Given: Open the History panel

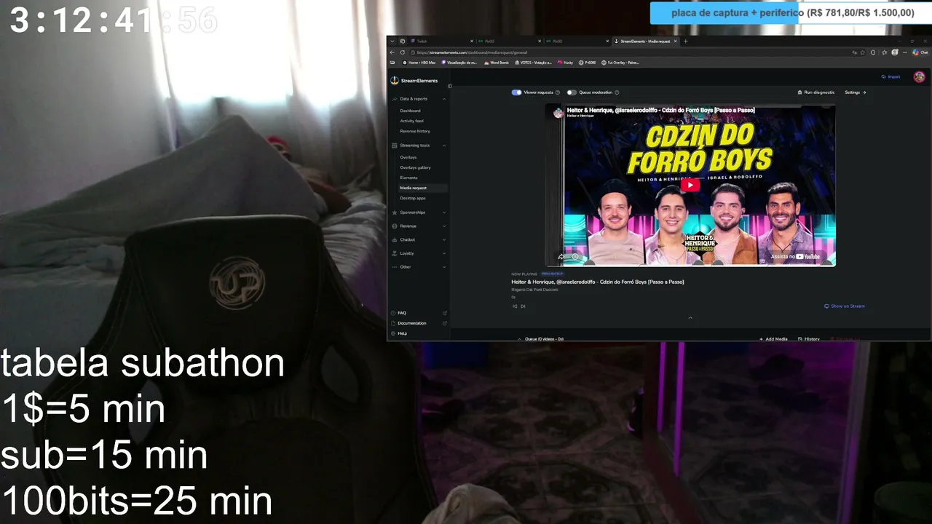Looking at the screenshot, I should 809,339.
